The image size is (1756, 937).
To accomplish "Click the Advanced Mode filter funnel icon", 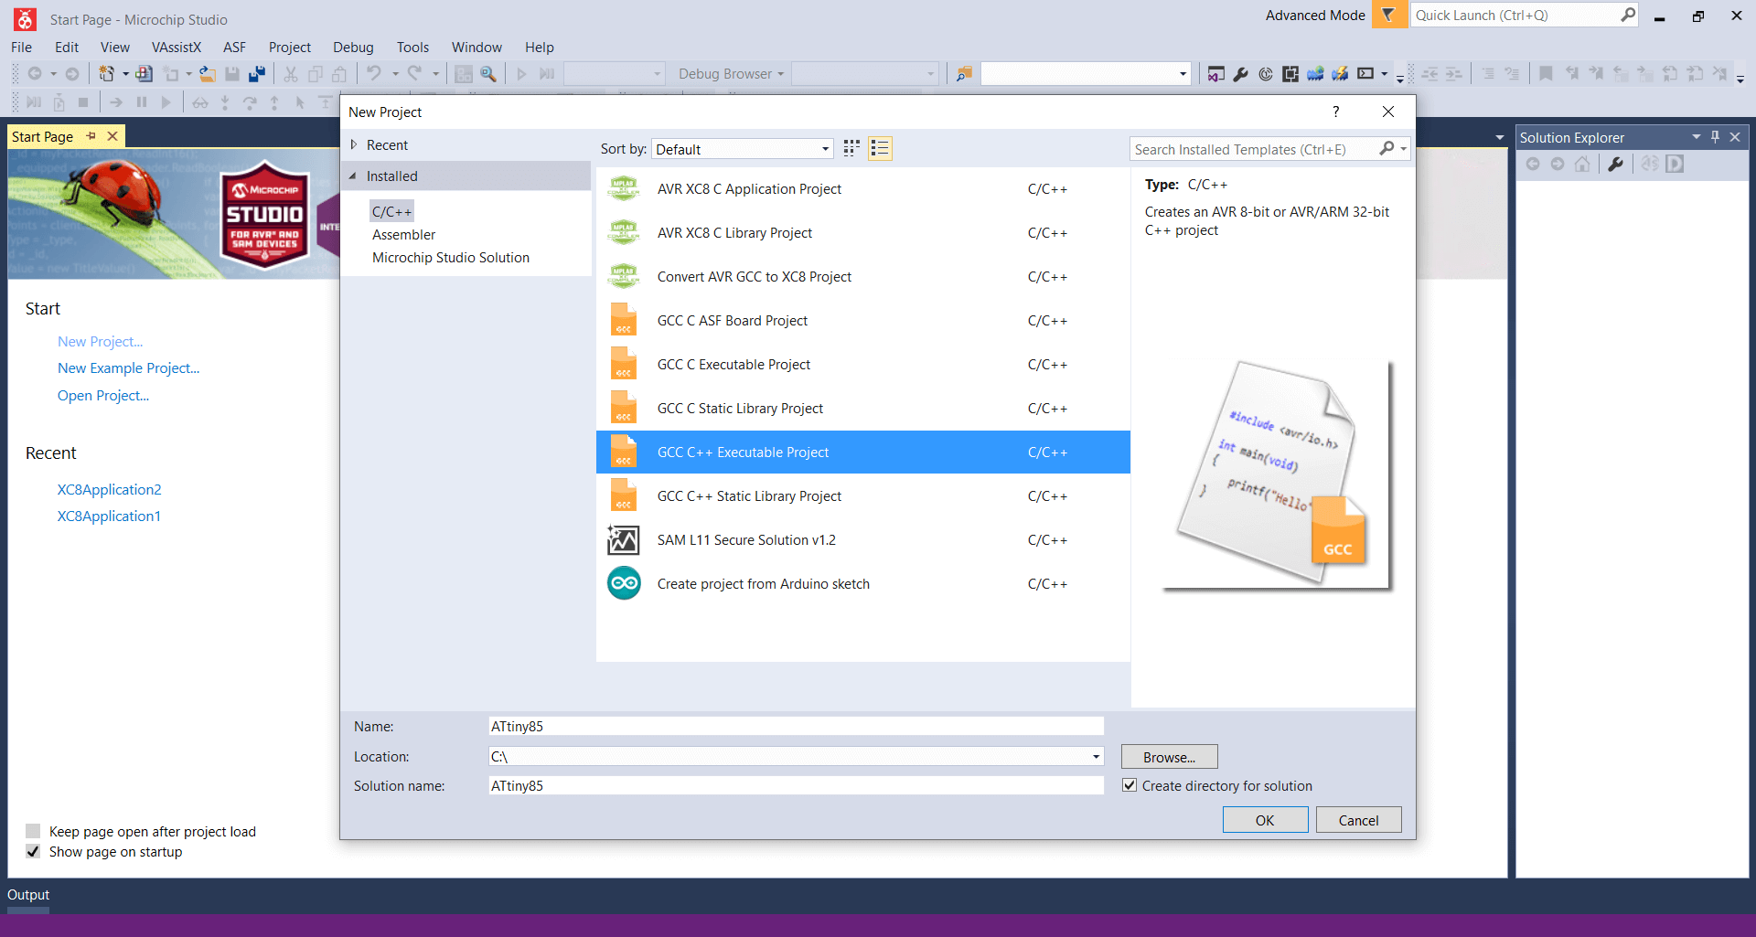I will pos(1388,15).
